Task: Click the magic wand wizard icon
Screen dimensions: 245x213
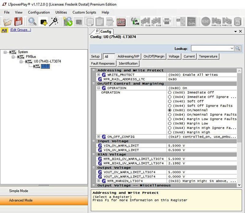Action: point(54,21)
